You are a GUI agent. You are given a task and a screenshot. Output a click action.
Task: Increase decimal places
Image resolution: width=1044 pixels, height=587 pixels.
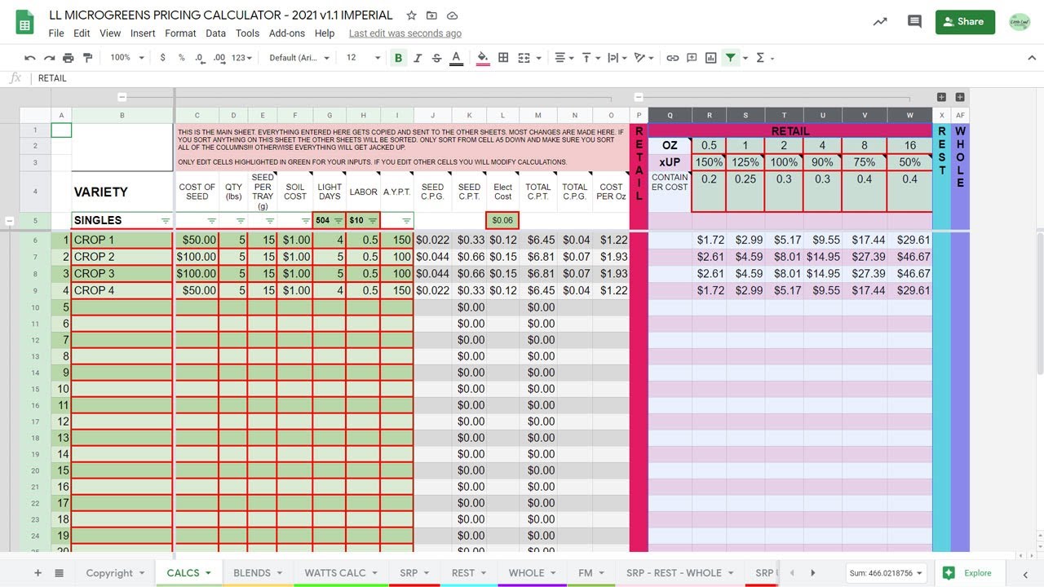[219, 58]
